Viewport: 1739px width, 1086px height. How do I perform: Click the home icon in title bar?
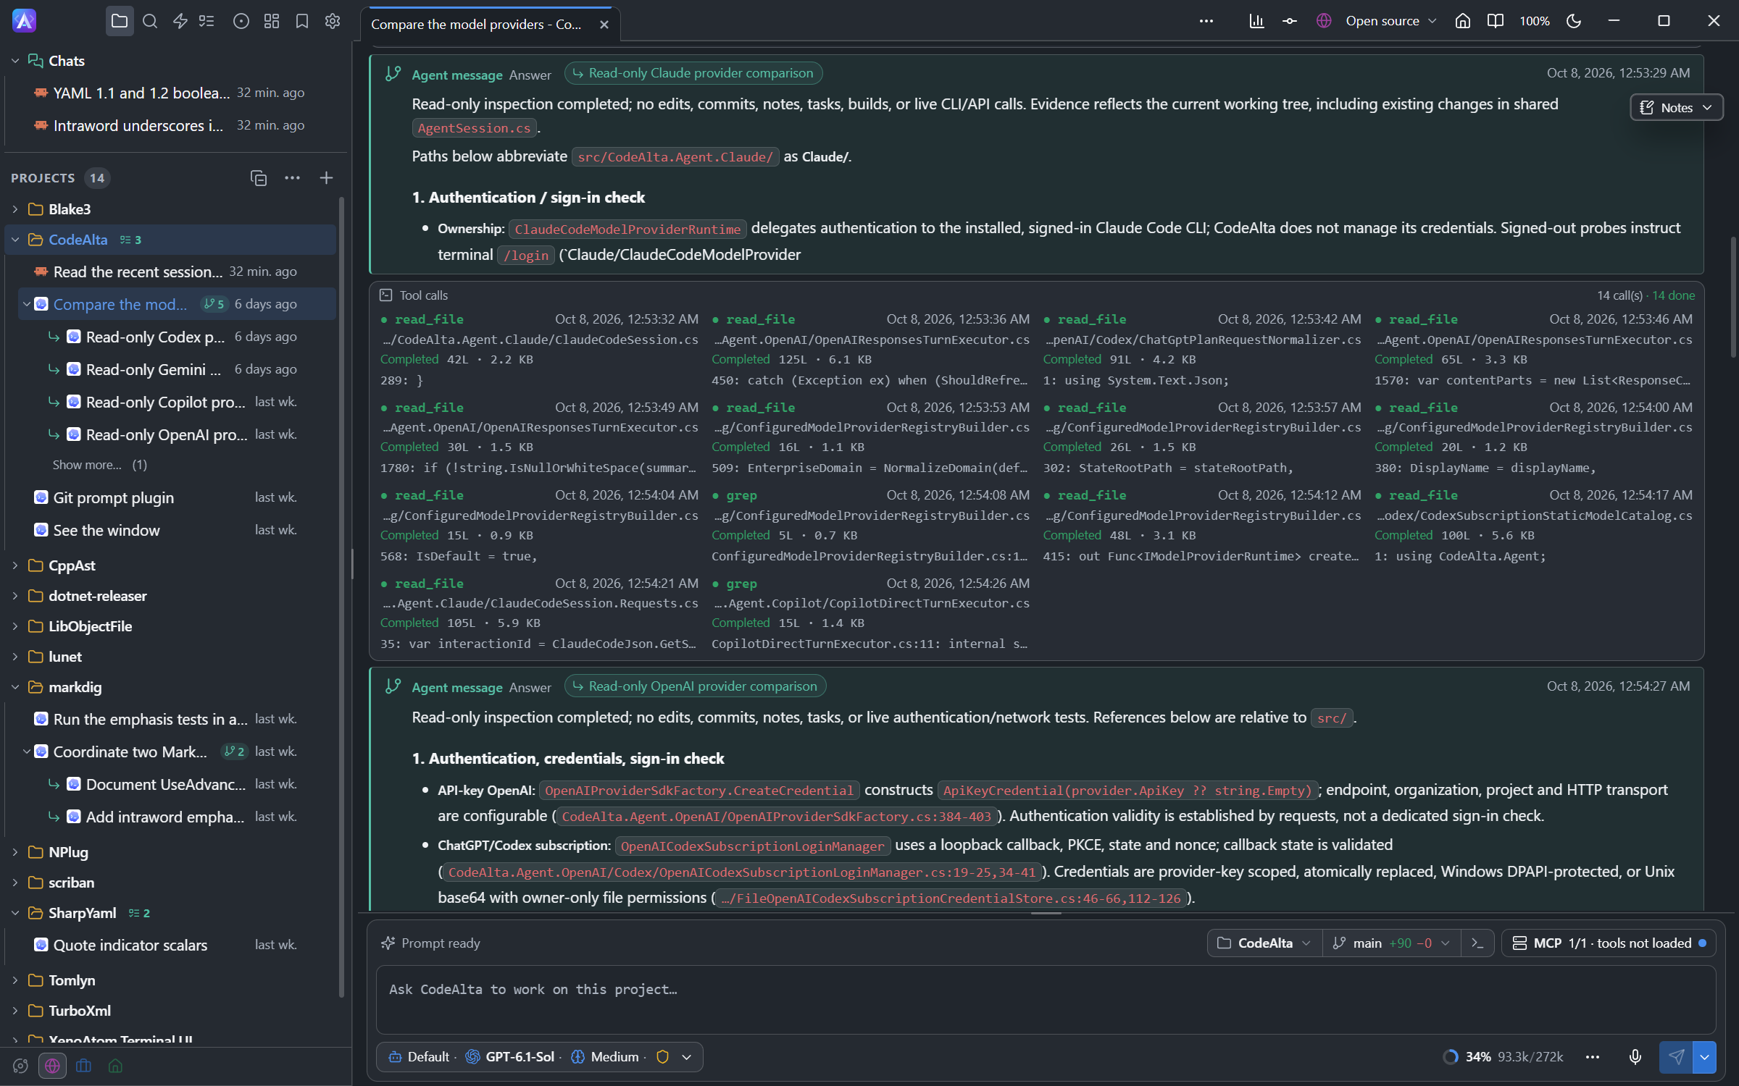tap(1462, 21)
